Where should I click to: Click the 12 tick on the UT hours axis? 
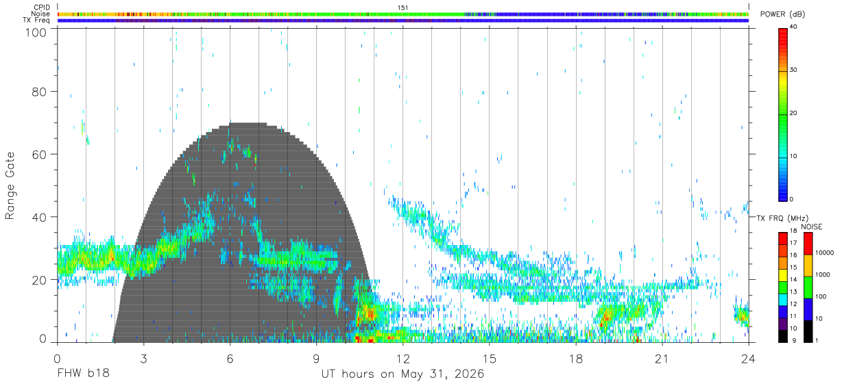click(x=403, y=358)
